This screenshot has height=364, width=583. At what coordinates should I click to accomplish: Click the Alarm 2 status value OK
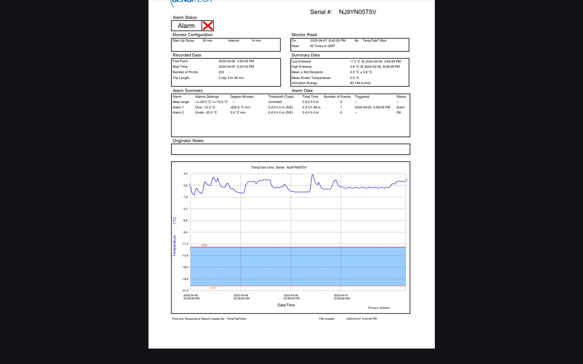click(399, 113)
